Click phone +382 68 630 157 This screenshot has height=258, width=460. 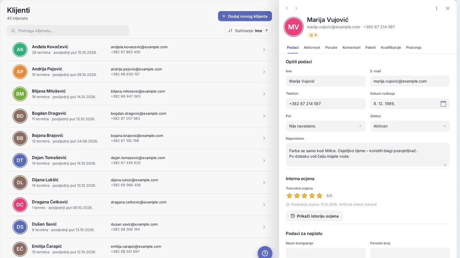(125, 74)
